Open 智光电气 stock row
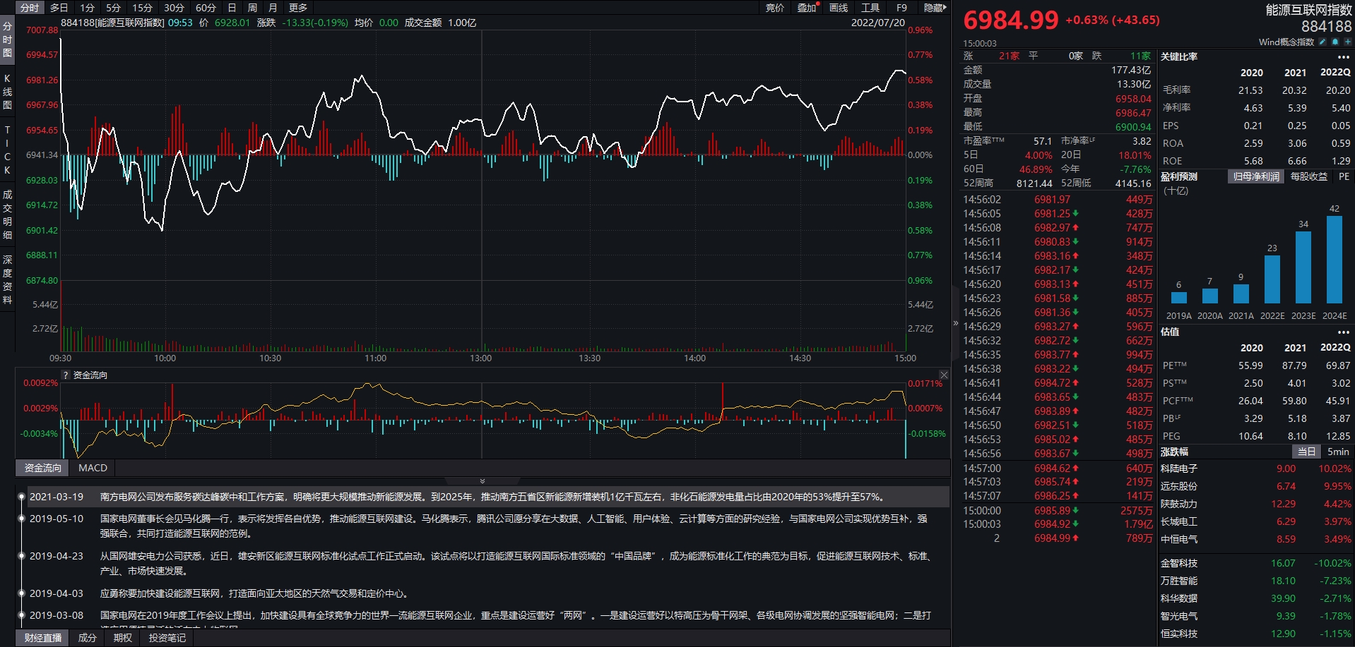1355x647 pixels. pos(1256,616)
